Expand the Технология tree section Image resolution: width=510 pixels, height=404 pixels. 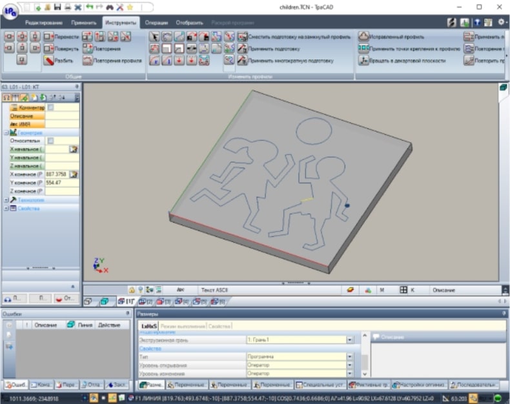(6, 199)
